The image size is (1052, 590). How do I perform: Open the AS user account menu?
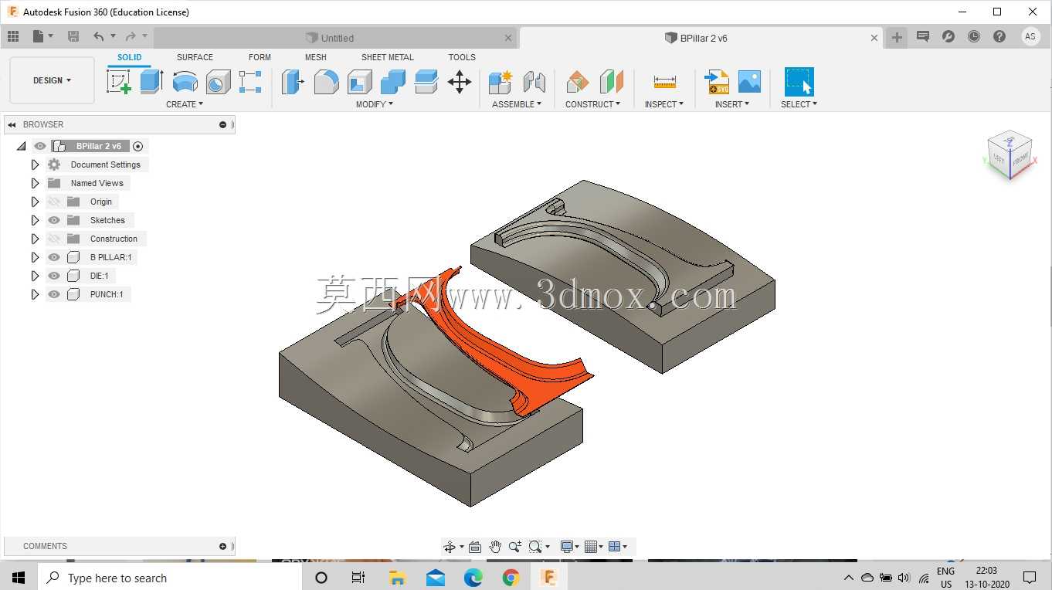click(x=1030, y=36)
